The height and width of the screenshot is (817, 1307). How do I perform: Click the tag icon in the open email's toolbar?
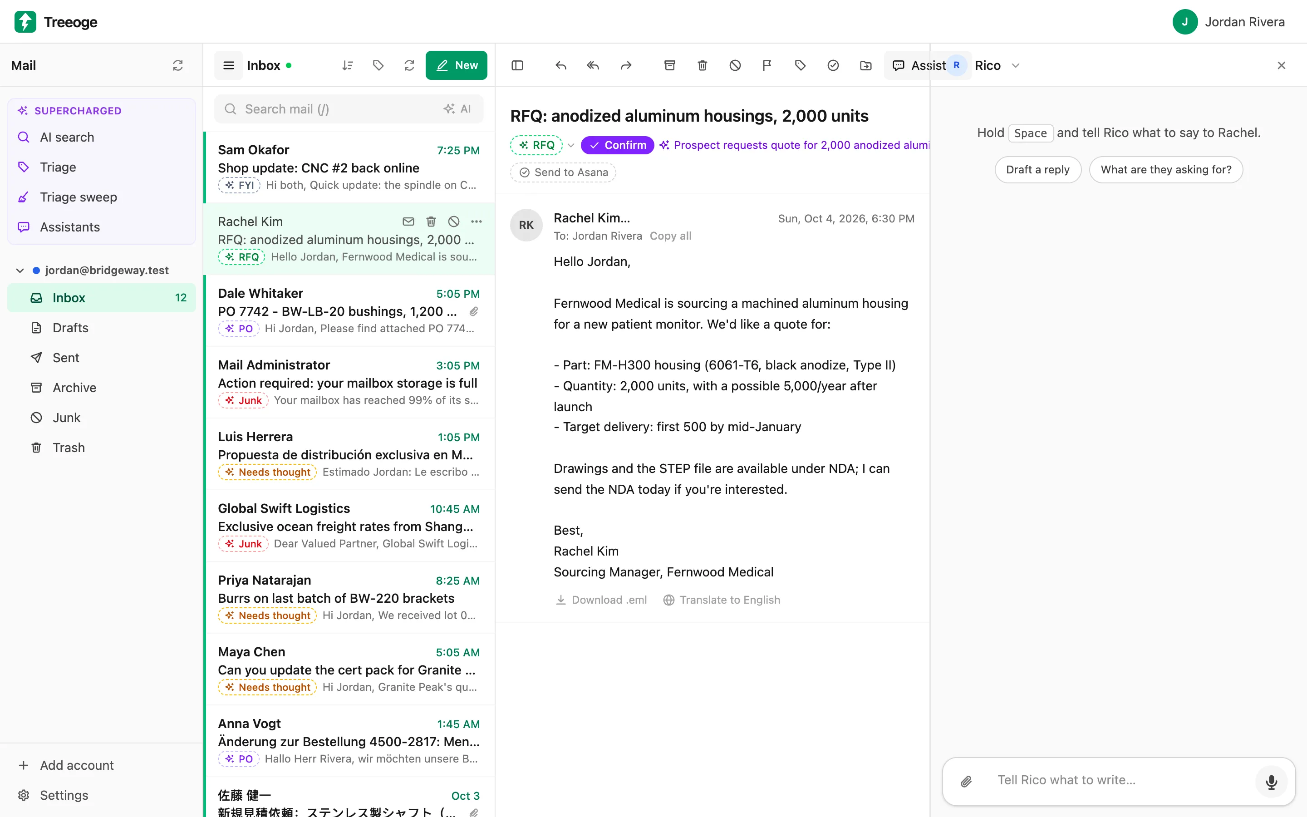(801, 65)
